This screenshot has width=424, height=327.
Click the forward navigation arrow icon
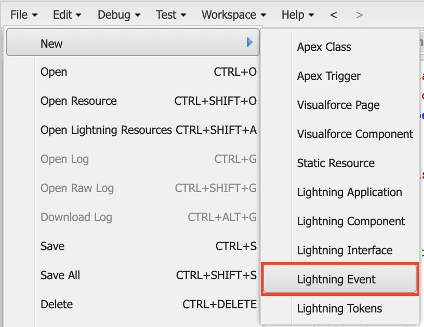click(359, 15)
